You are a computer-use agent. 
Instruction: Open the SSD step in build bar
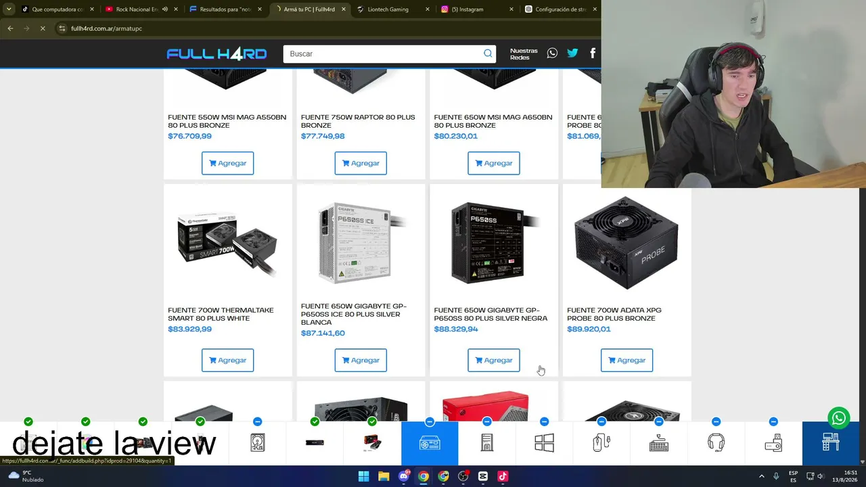pos(315,443)
